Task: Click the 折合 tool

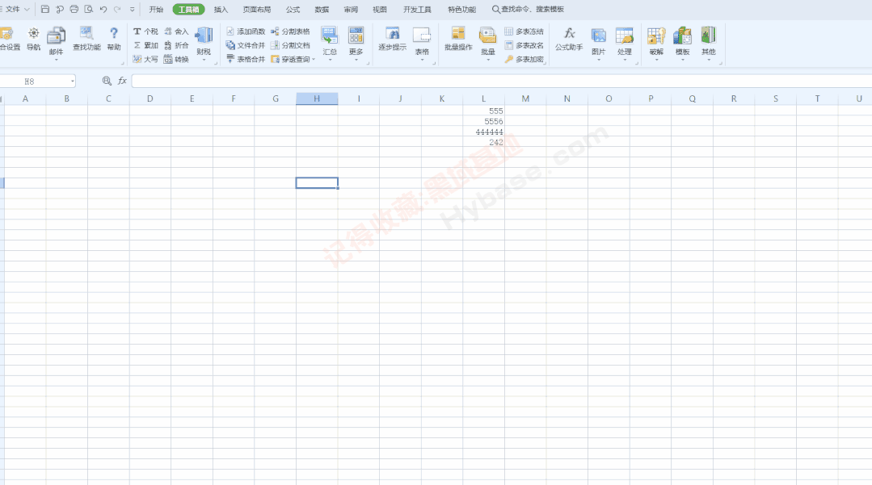Action: point(176,45)
